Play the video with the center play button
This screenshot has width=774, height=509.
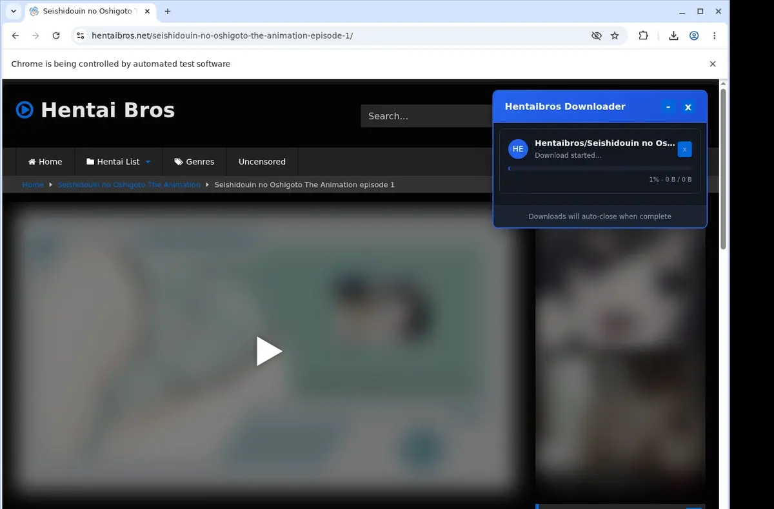269,351
